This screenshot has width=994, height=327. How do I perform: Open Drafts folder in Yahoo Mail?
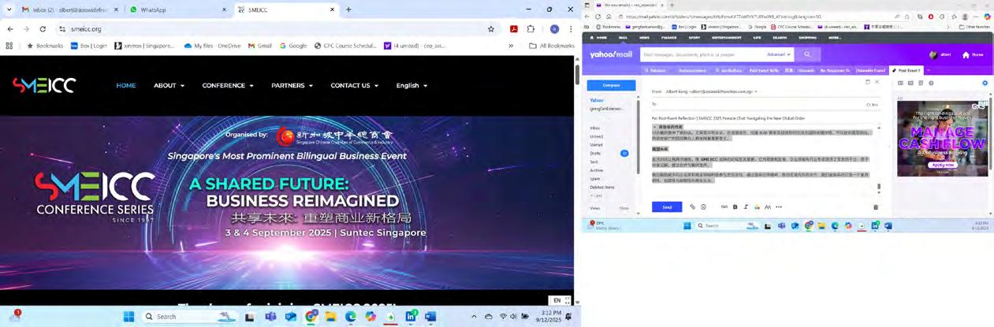(x=595, y=153)
